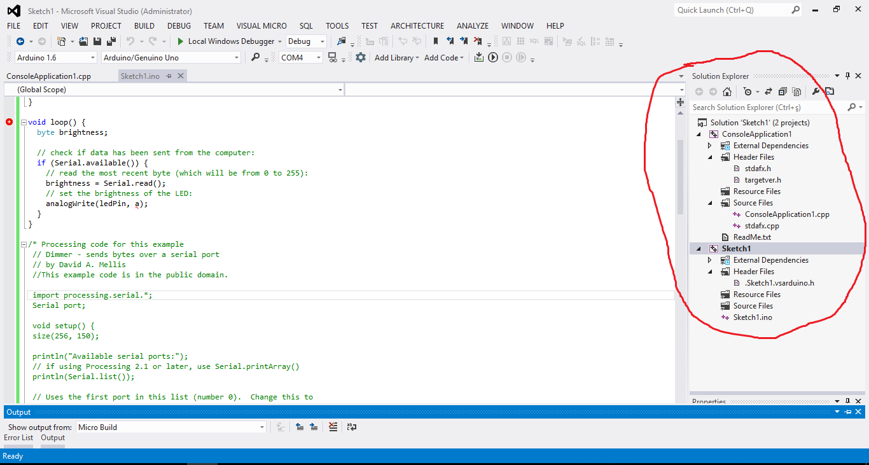Click the circular start debugging play icon
This screenshot has height=465, width=869.
tap(493, 57)
